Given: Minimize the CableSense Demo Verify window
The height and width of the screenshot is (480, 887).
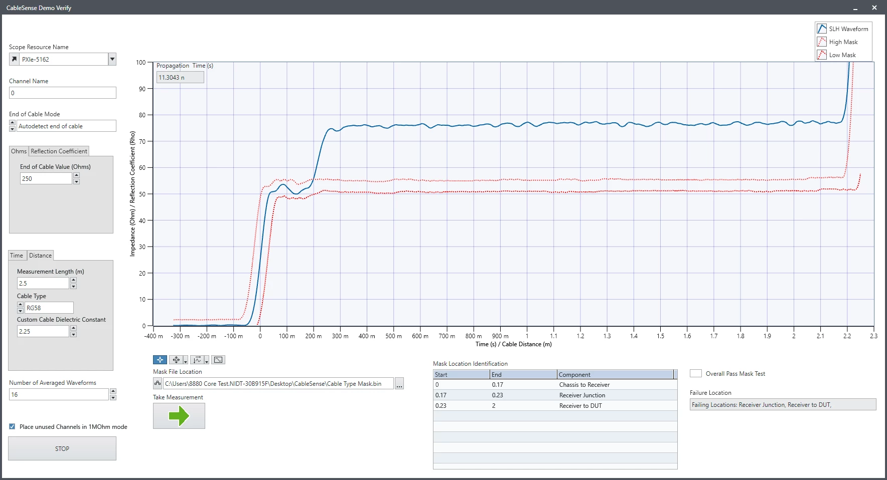Looking at the screenshot, I should (x=855, y=8).
